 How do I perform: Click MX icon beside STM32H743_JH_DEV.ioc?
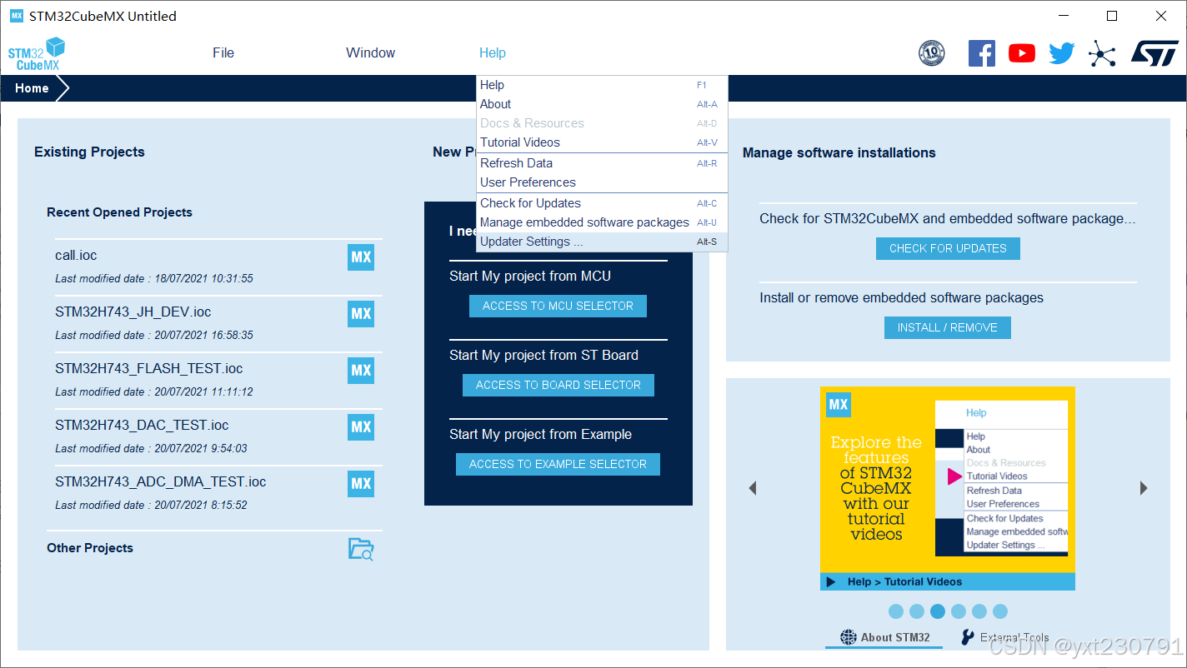pos(361,314)
